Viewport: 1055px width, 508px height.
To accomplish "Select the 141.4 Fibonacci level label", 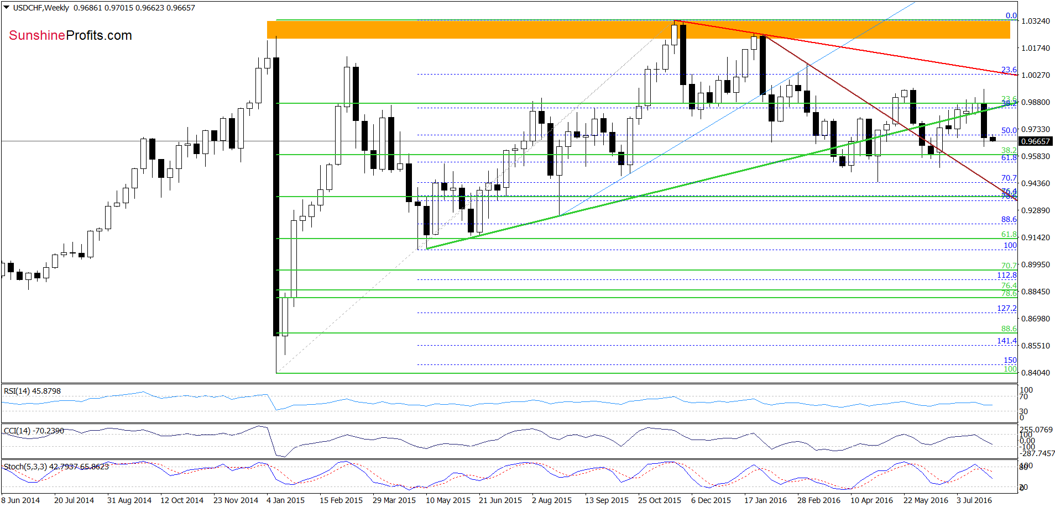I will pos(1007,341).
